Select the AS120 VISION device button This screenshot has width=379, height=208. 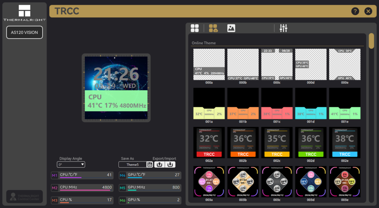24,33
